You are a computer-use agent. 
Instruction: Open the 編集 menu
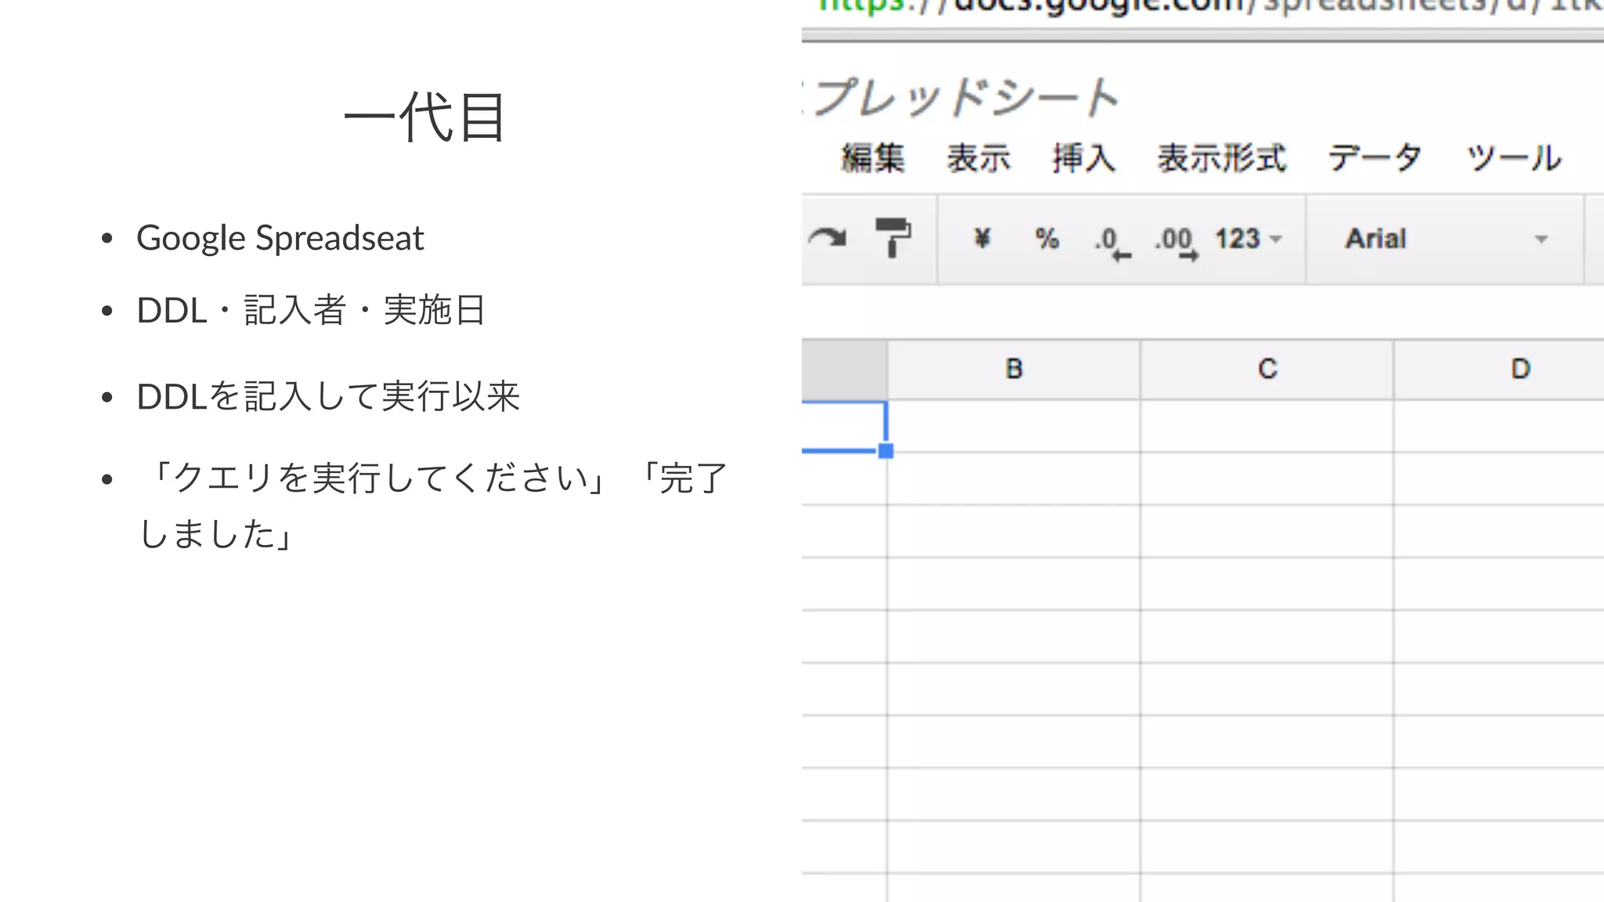coord(873,157)
